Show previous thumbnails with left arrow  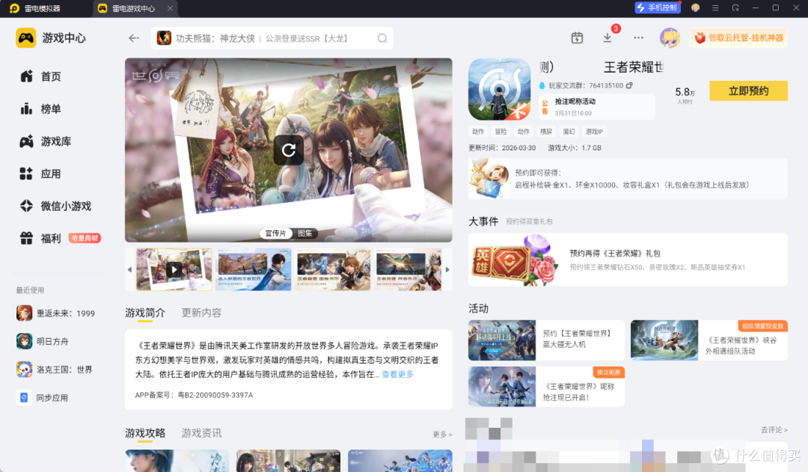tap(129, 269)
